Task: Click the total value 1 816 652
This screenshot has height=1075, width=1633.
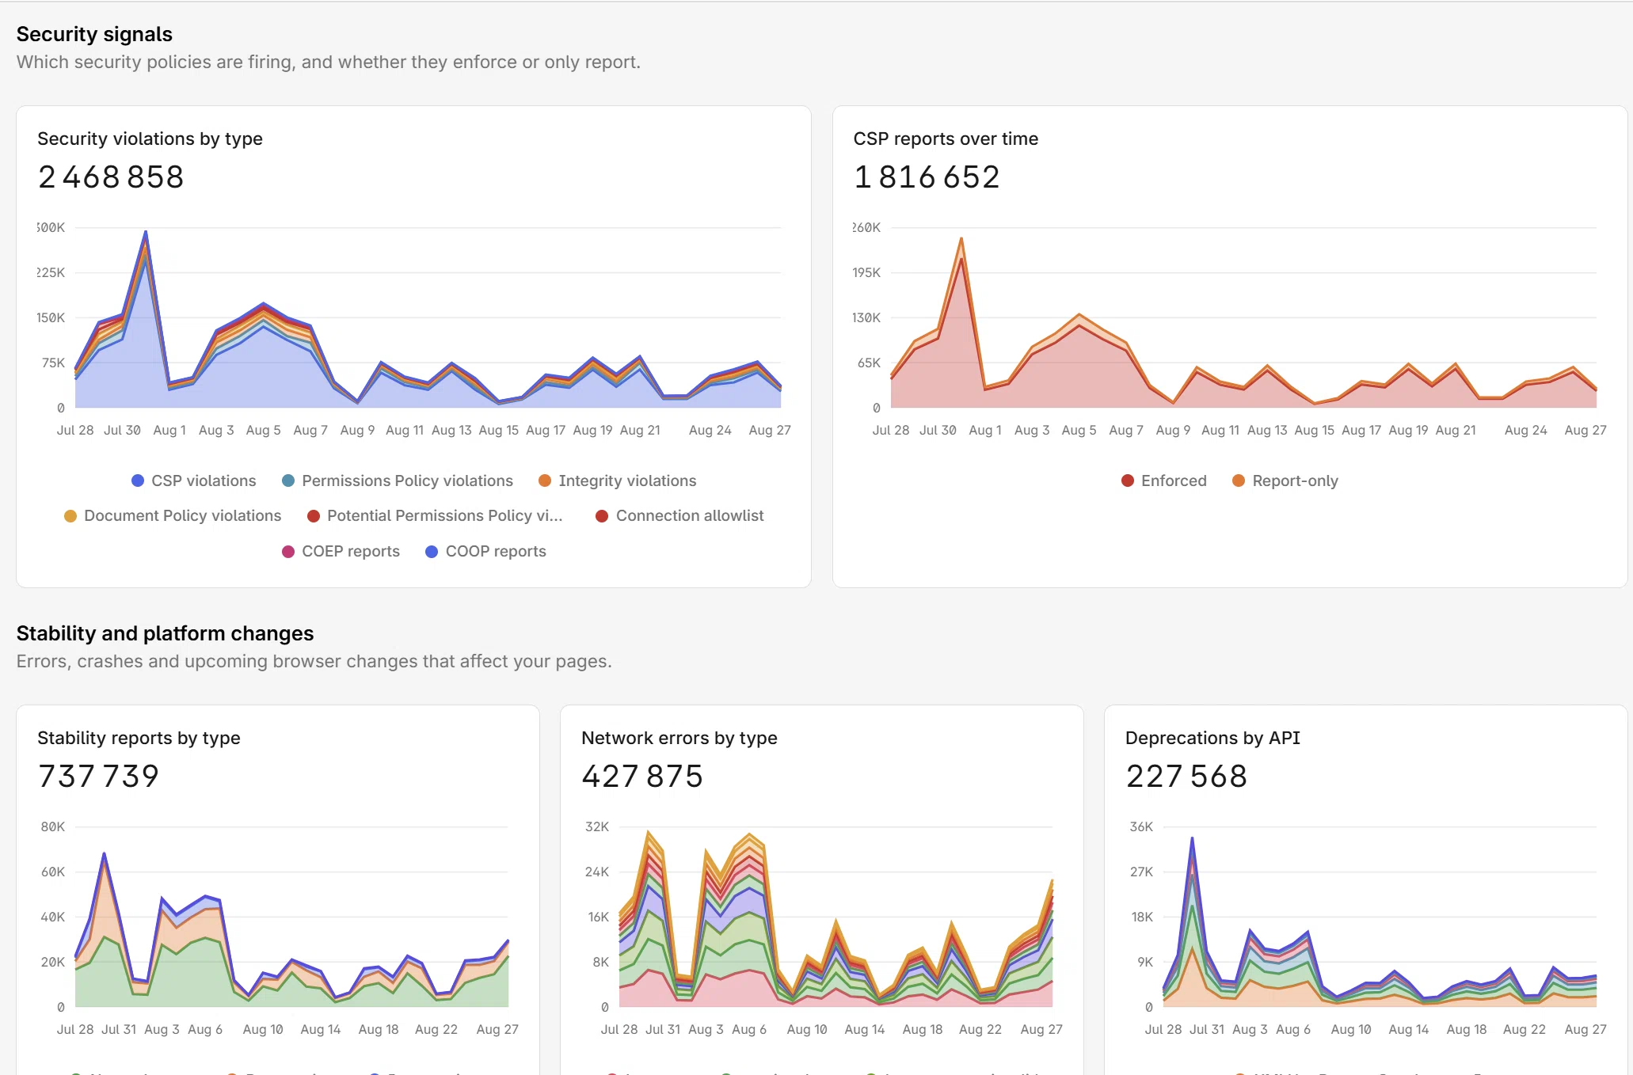Action: [x=927, y=177]
